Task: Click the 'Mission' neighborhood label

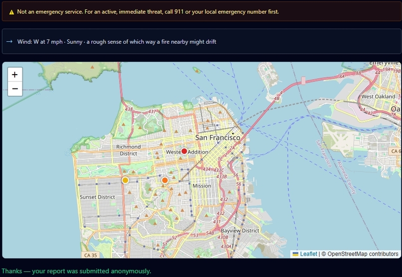Action: click(x=202, y=186)
